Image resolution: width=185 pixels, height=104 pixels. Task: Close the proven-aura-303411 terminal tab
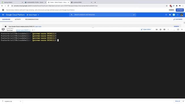click(30, 30)
